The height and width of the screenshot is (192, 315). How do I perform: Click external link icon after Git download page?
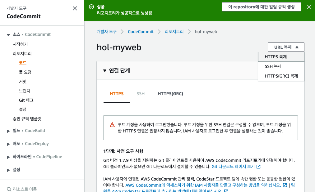(x=258, y=167)
